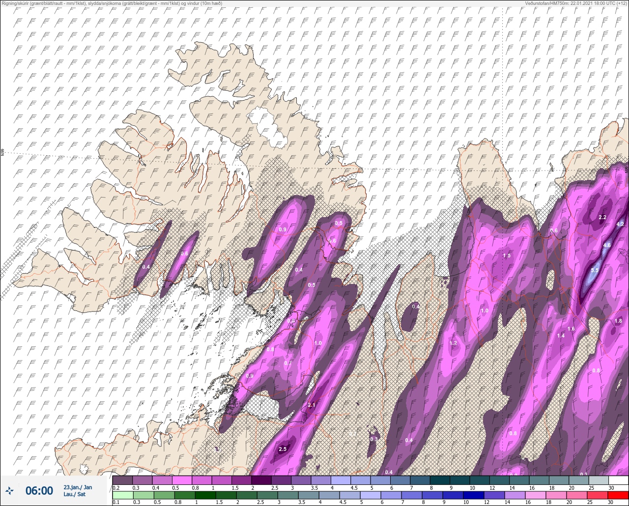The image size is (629, 506).
Task: Select the light green lower swatch at 0.1
Action: click(122, 495)
